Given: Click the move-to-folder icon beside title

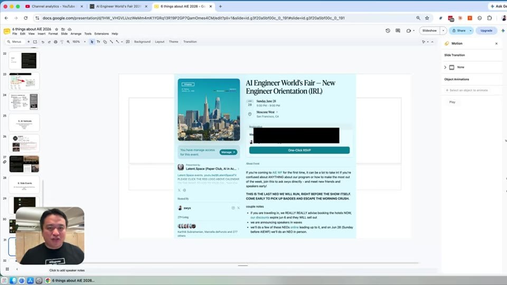Looking at the screenshot, I should [63, 29].
